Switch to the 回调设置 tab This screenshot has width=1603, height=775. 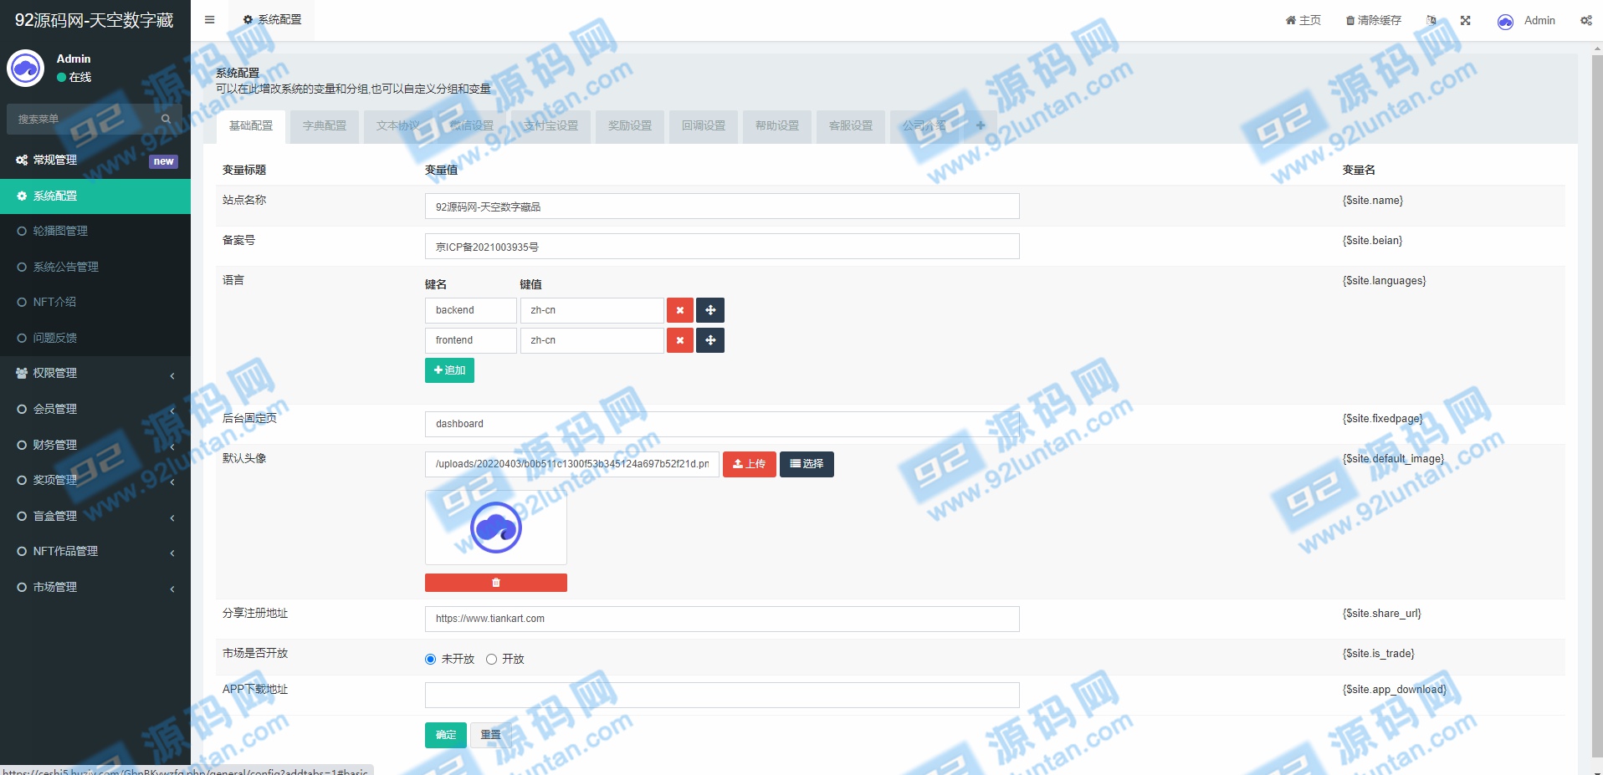tap(704, 125)
